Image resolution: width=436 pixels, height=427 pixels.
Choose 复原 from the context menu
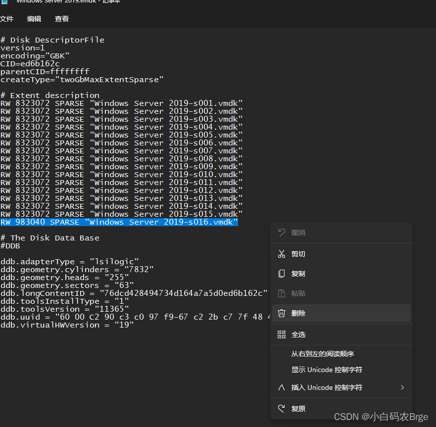[x=341, y=408]
